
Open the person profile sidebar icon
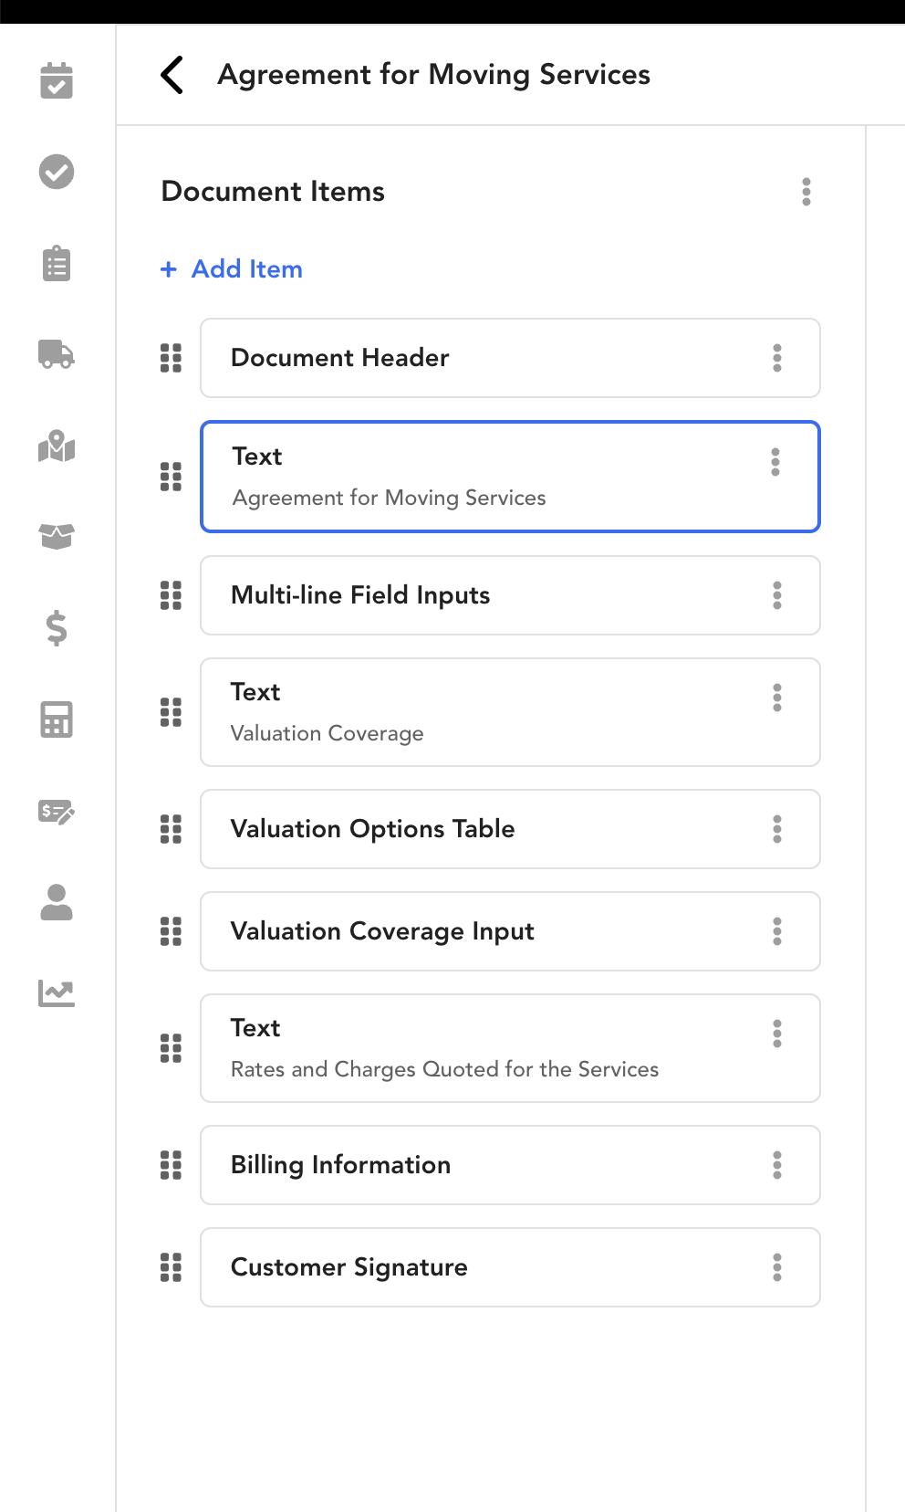[57, 902]
